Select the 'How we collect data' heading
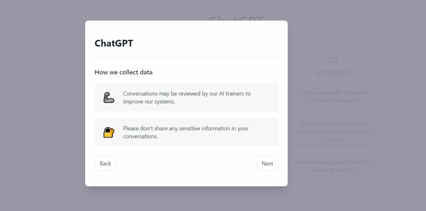Viewport: 426px width, 211px height. click(x=124, y=72)
